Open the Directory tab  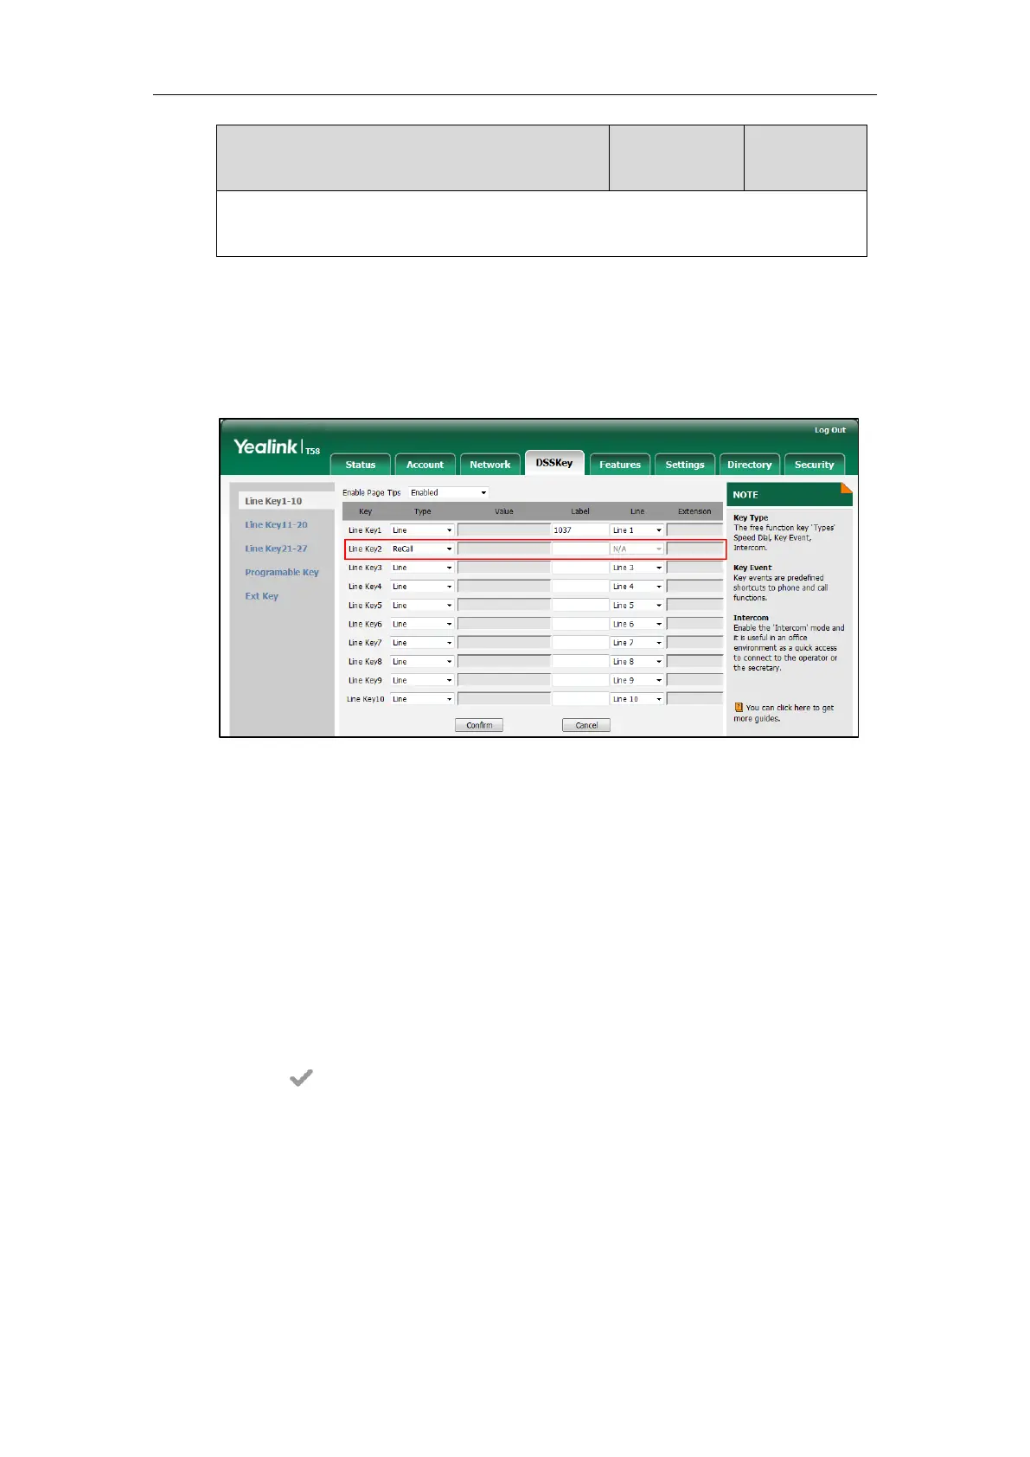click(x=750, y=465)
